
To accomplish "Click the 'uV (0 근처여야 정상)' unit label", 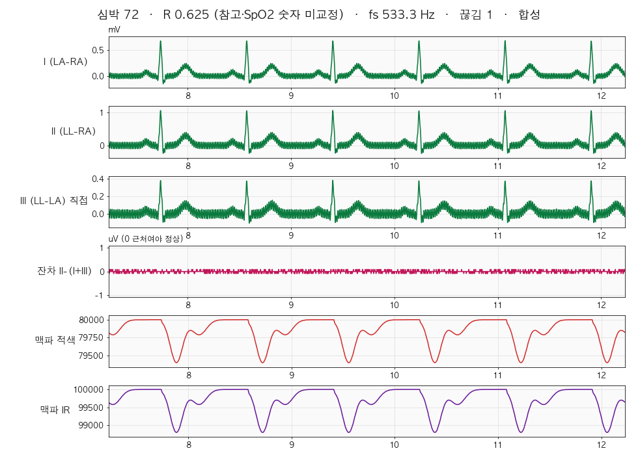I will coord(146,239).
